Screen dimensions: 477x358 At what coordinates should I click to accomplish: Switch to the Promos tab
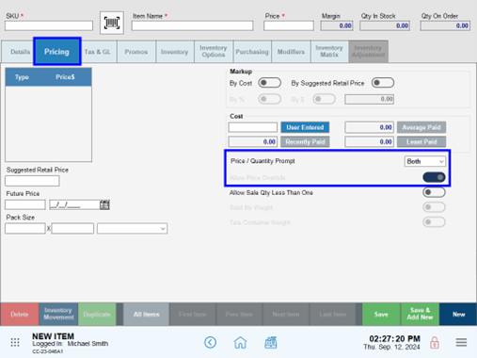(136, 52)
